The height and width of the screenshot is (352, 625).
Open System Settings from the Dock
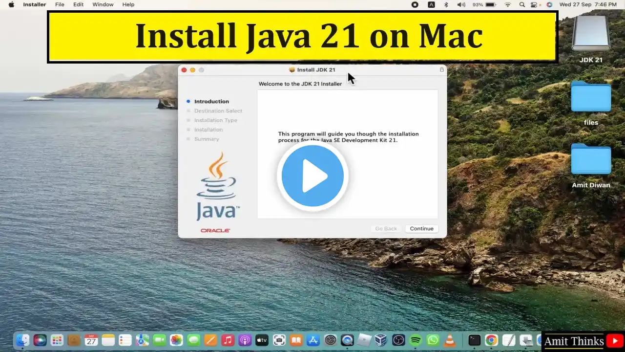coord(331,340)
